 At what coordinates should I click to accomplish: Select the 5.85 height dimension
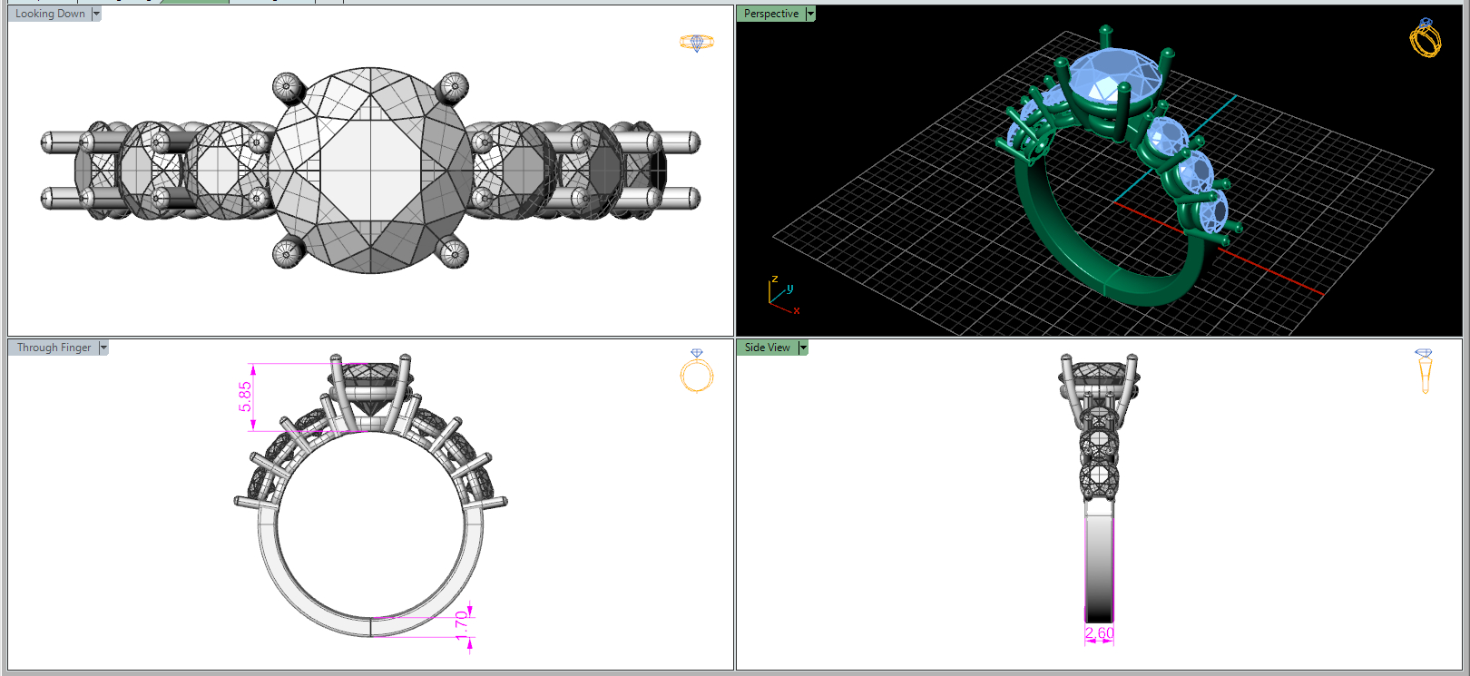[246, 397]
